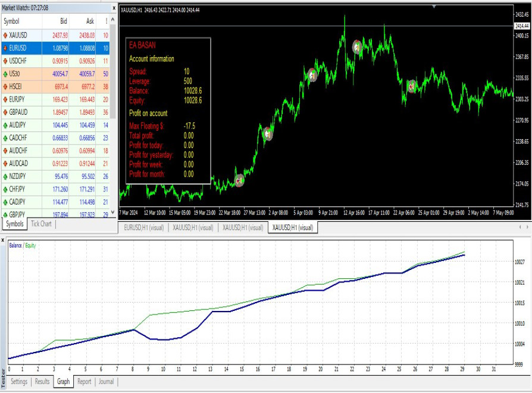The height and width of the screenshot is (393, 532).
Task: Click the Bid column header
Action: click(61, 21)
